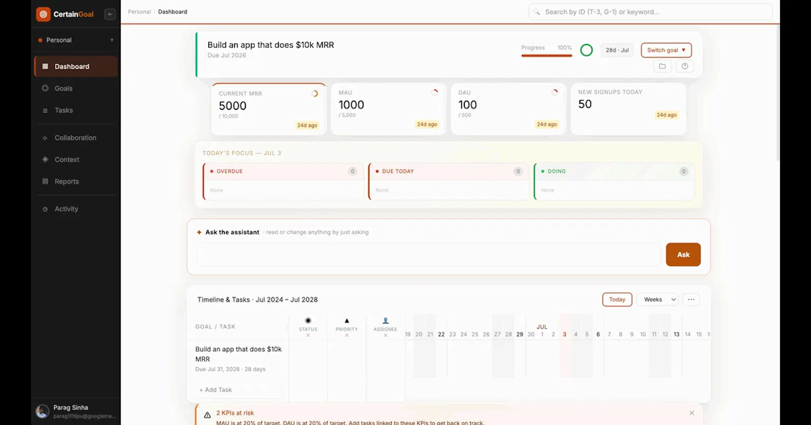
Task: Open the folder icon under Switch goal
Action: coord(662,66)
